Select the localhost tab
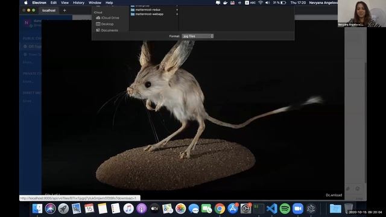This screenshot has width=386, height=217. tap(49, 10)
